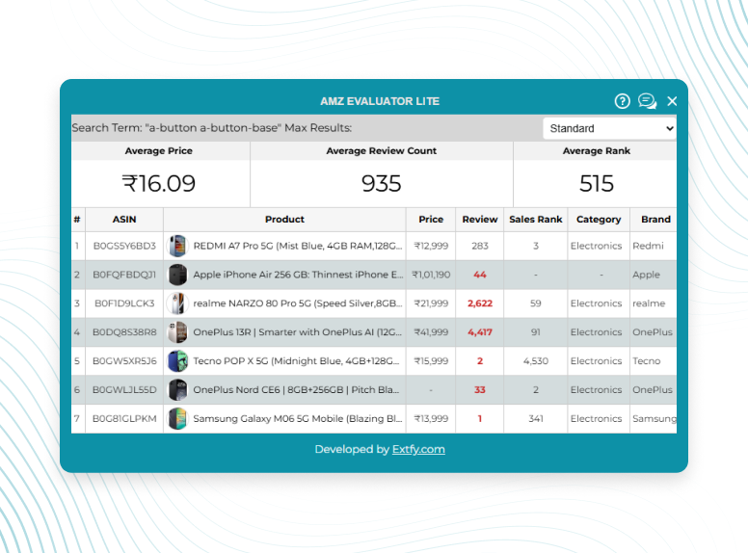This screenshot has height=553, width=748.
Task: Click the Samsung brand cell
Action: (x=654, y=418)
